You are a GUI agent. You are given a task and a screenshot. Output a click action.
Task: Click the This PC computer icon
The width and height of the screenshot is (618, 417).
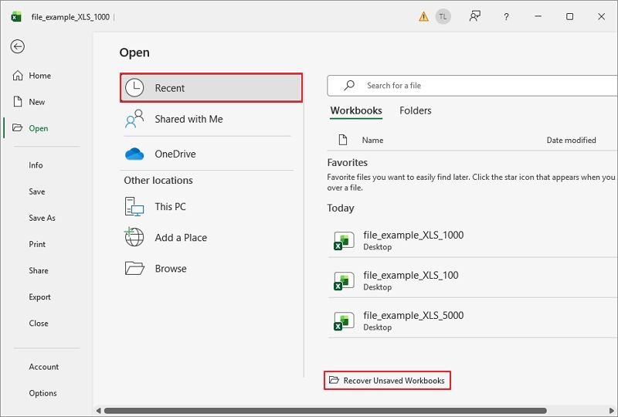point(134,206)
